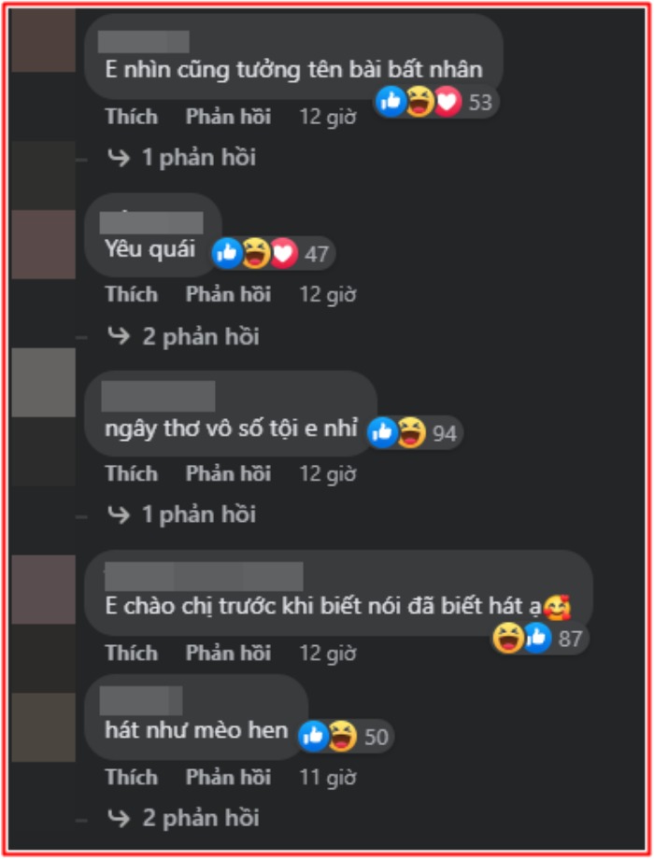
Task: Click laughing emoji reaction on 'Yêu quái' comment
Action: (256, 254)
